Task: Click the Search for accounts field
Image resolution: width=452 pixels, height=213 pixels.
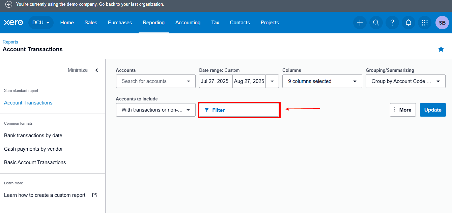Action: (x=152, y=81)
